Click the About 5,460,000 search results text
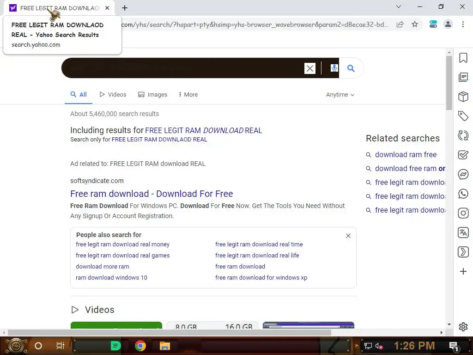Viewport: 473px width, 355px height. (115, 114)
